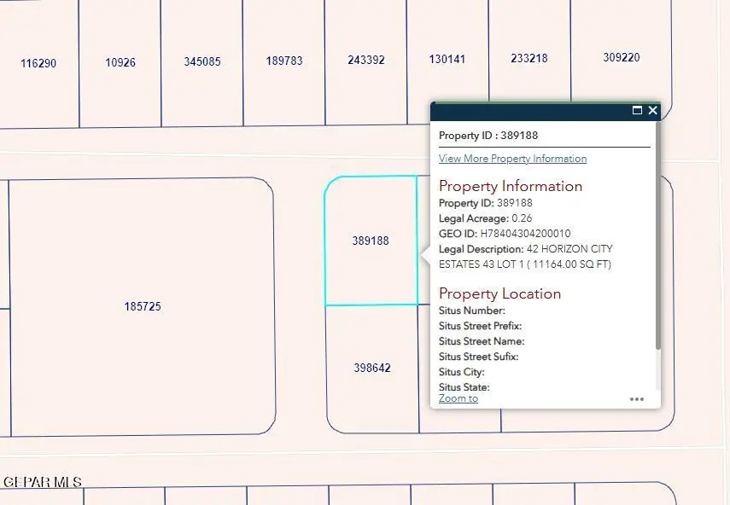Click parcel 10926 in the top row
The height and width of the screenshot is (505, 730).
(120, 63)
